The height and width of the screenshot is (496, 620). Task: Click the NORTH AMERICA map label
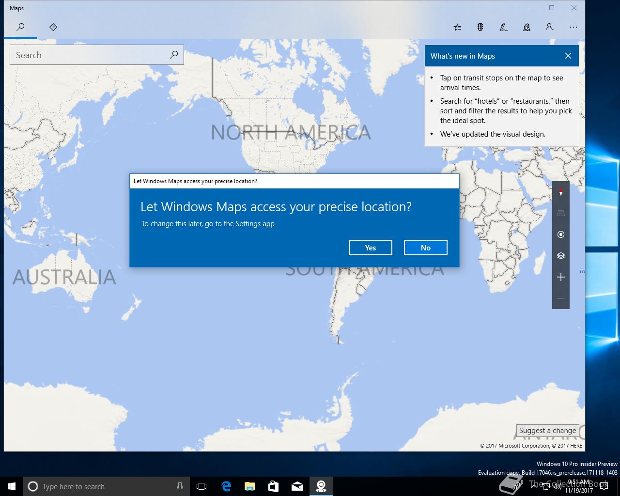291,132
